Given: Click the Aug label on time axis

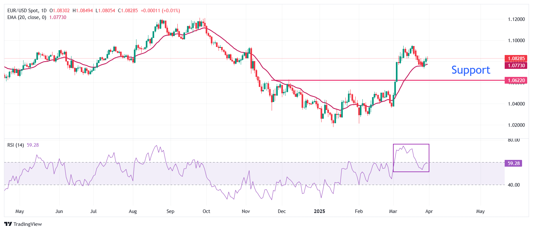Looking at the screenshot, I should coord(133,211).
